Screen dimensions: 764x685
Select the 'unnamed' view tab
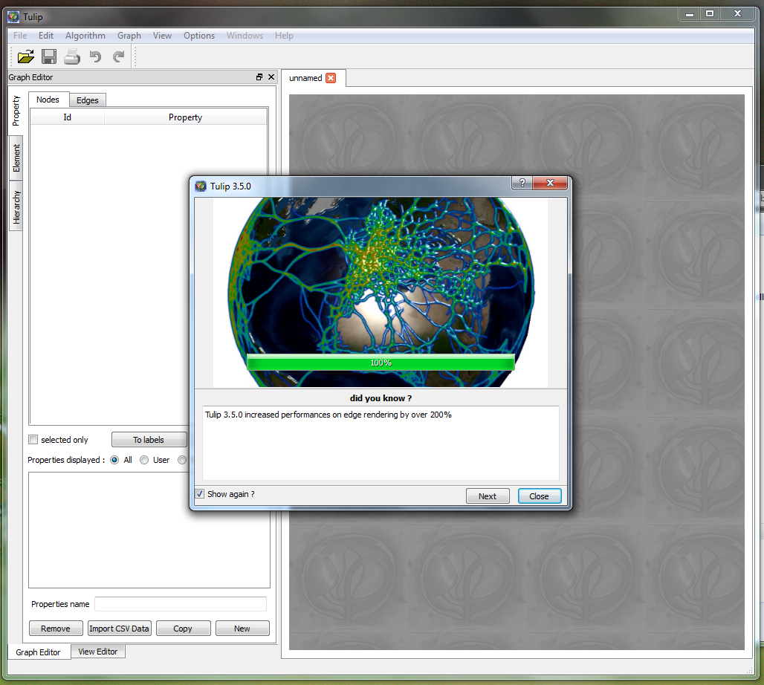(305, 78)
